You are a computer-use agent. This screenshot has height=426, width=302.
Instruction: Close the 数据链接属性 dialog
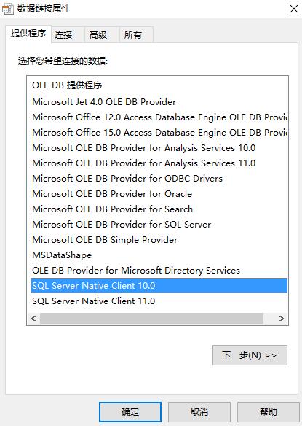[x=294, y=9]
